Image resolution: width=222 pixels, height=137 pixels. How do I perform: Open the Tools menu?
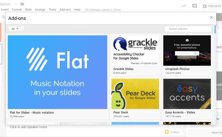tap(52, 9)
